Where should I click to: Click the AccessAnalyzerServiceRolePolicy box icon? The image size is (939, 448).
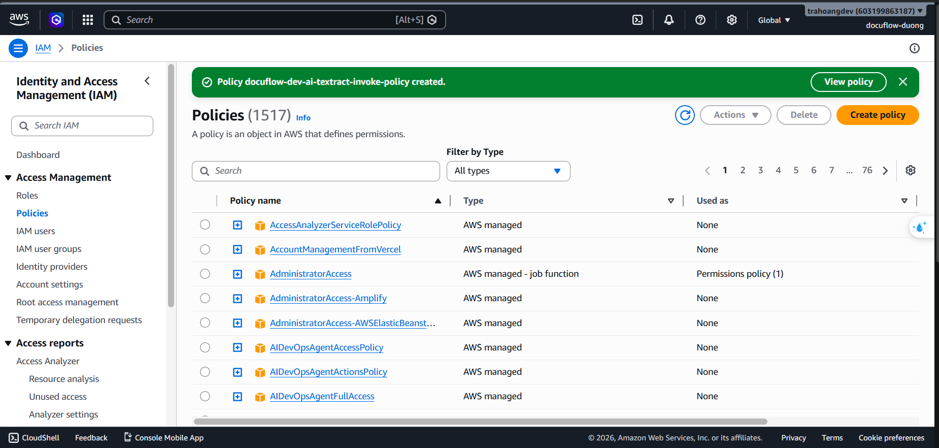click(x=260, y=226)
